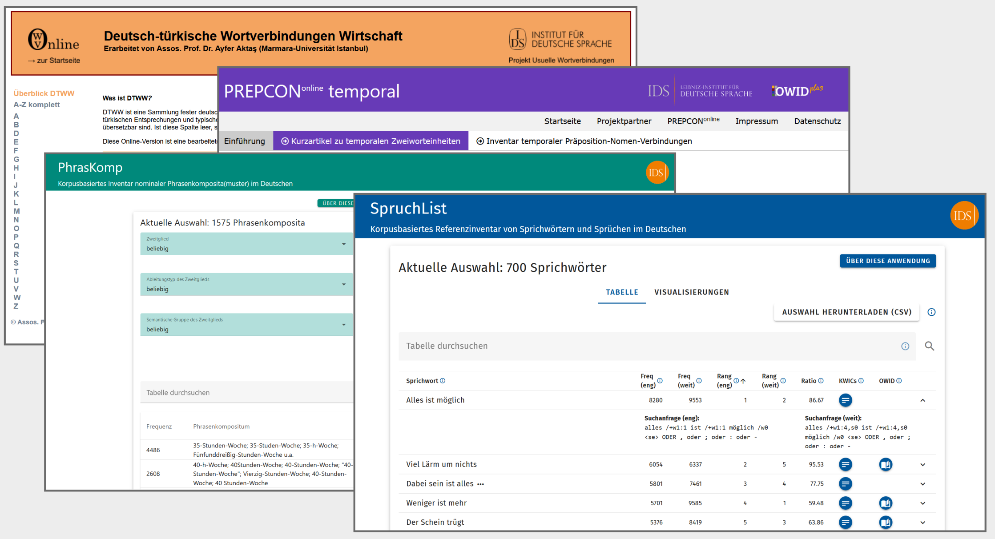Open KWICs for Dabei sein ist alles
The height and width of the screenshot is (539, 995).
[845, 483]
